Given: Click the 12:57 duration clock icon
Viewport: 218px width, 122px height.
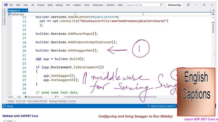Looking at the screenshot, I should (x=5, y=121).
